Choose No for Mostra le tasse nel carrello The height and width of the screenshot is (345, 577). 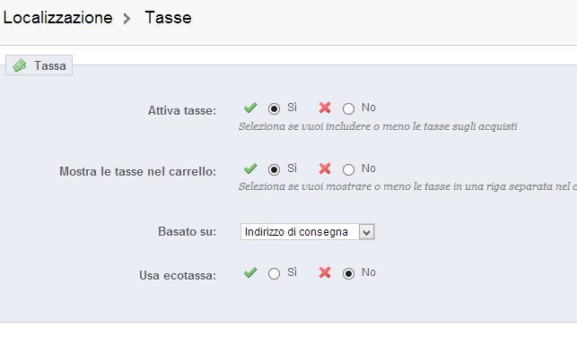point(348,169)
